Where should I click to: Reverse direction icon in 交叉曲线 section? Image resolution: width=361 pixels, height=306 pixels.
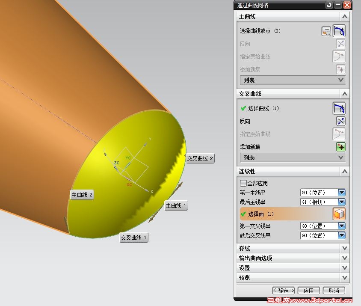pos(341,121)
